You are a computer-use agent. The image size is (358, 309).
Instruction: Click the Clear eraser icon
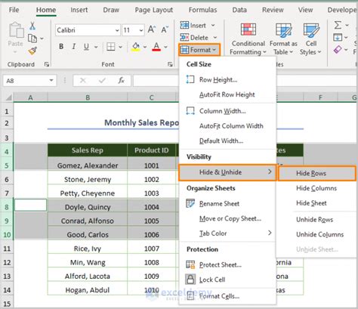(338, 50)
